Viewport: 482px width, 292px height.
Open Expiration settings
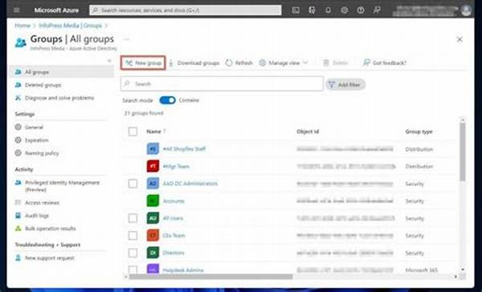[x=31, y=140]
